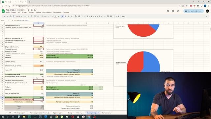Open the Sheets home icon

click(3, 11)
